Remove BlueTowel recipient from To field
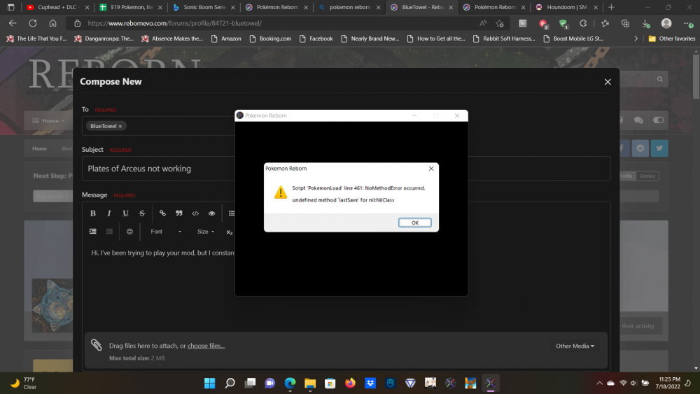Viewport: 700px width, 394px height. (120, 126)
